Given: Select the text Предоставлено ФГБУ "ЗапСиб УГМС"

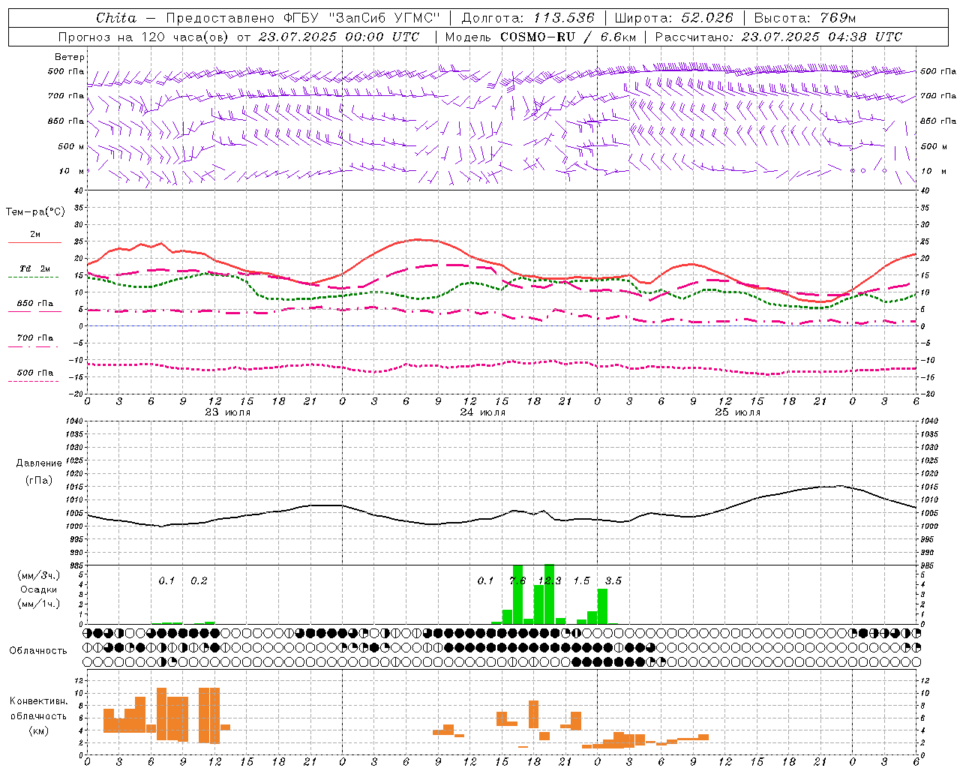Looking at the screenshot, I should pos(302,17).
